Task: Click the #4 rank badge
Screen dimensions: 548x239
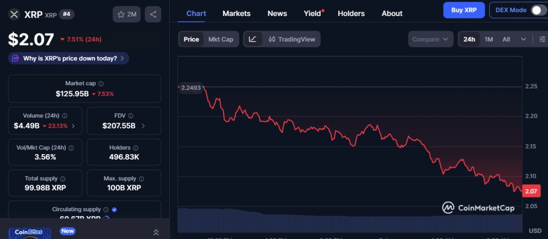Action: tap(66, 14)
